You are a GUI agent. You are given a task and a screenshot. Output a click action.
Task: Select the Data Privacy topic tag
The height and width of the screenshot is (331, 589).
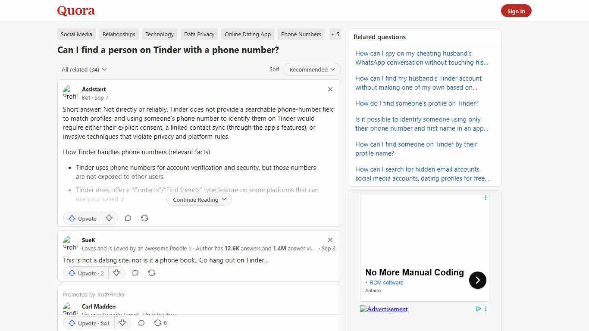(x=199, y=34)
